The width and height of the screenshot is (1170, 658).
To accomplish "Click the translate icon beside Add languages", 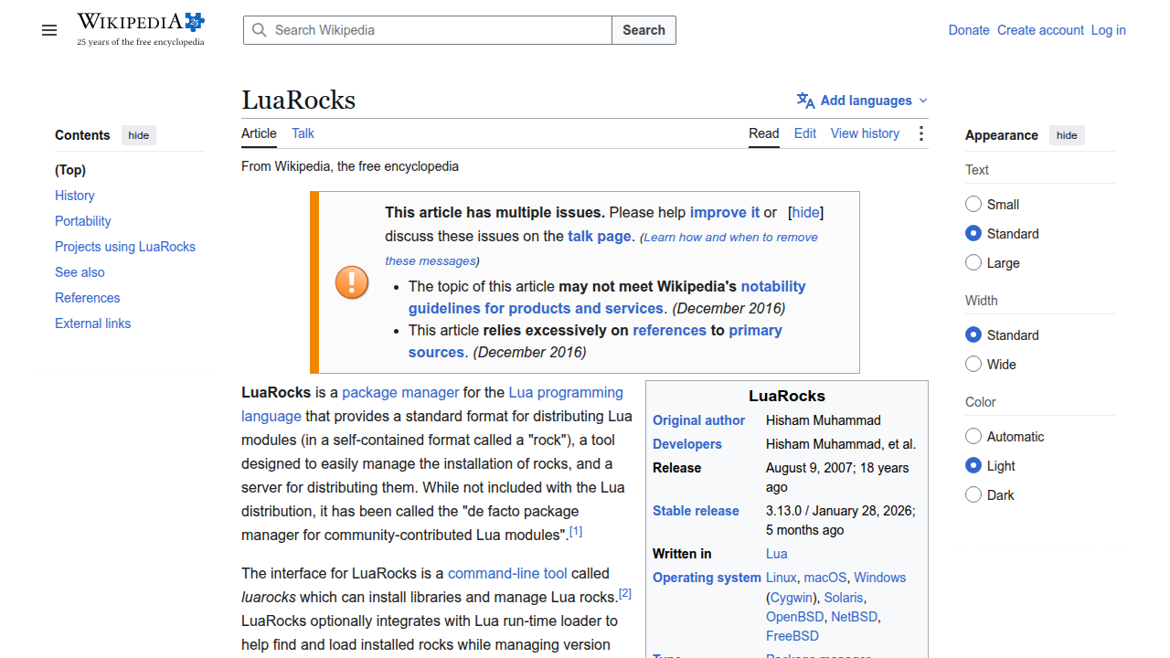I will [805, 101].
